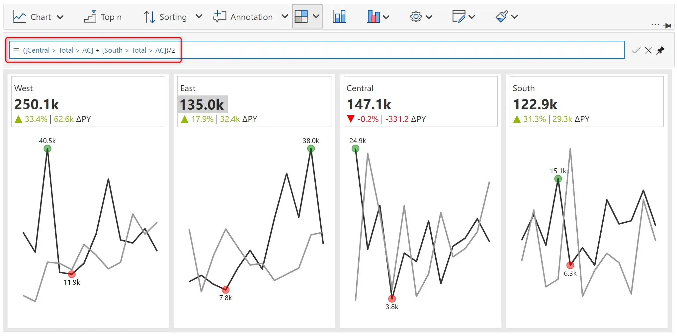
Task: Expand the Sorting dropdown chevron
Action: pos(199,16)
